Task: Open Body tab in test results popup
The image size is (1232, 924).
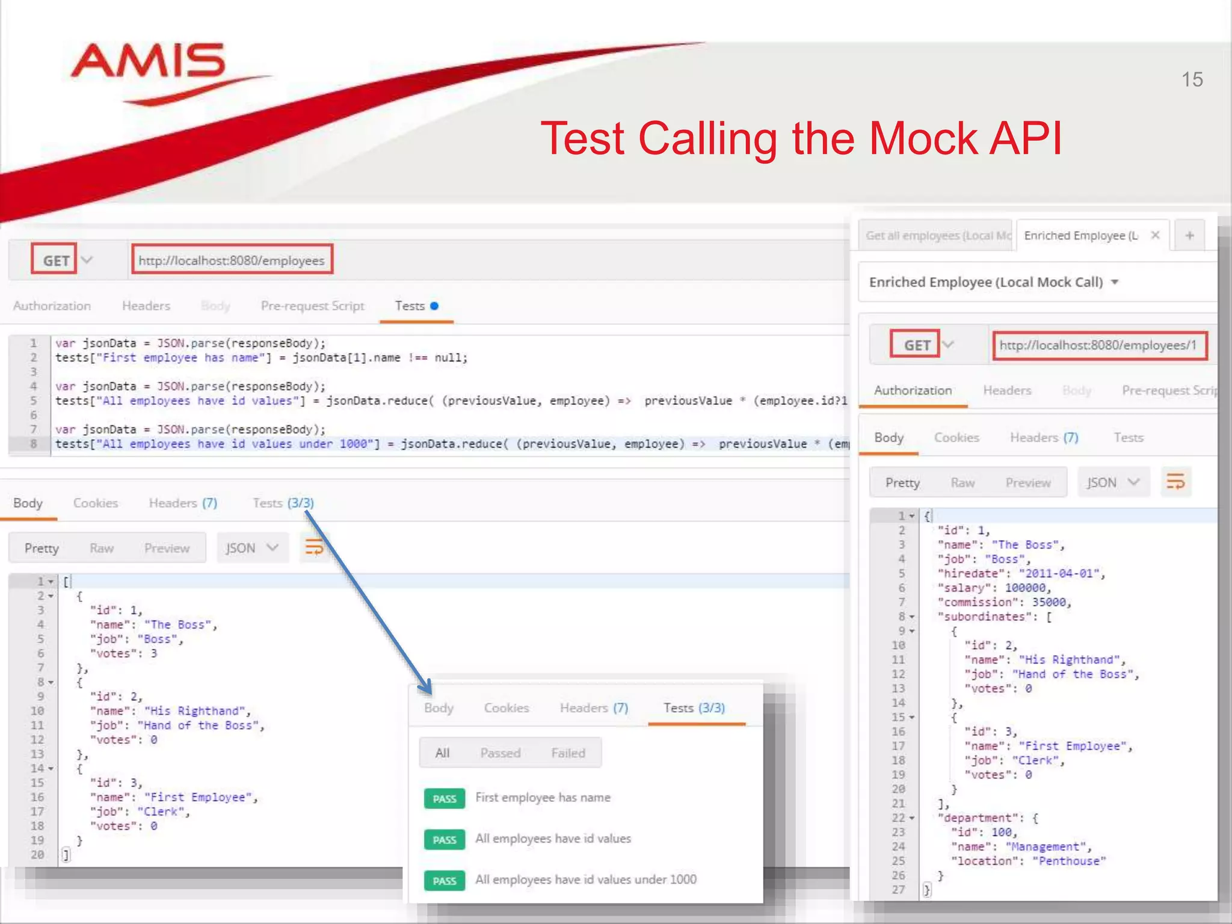Action: (x=439, y=708)
